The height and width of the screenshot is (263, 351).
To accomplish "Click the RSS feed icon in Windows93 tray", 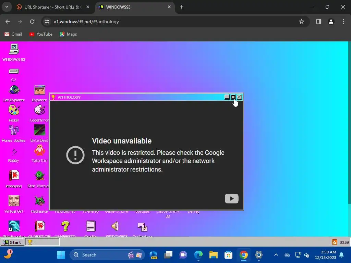I will click(335, 242).
